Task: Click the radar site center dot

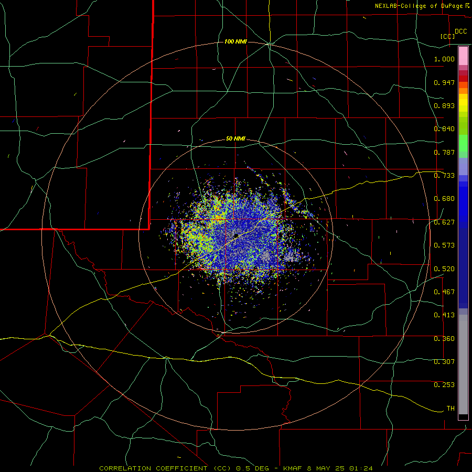Action: pyautogui.click(x=236, y=235)
